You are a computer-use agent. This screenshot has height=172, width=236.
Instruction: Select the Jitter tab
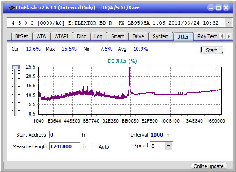(183, 37)
